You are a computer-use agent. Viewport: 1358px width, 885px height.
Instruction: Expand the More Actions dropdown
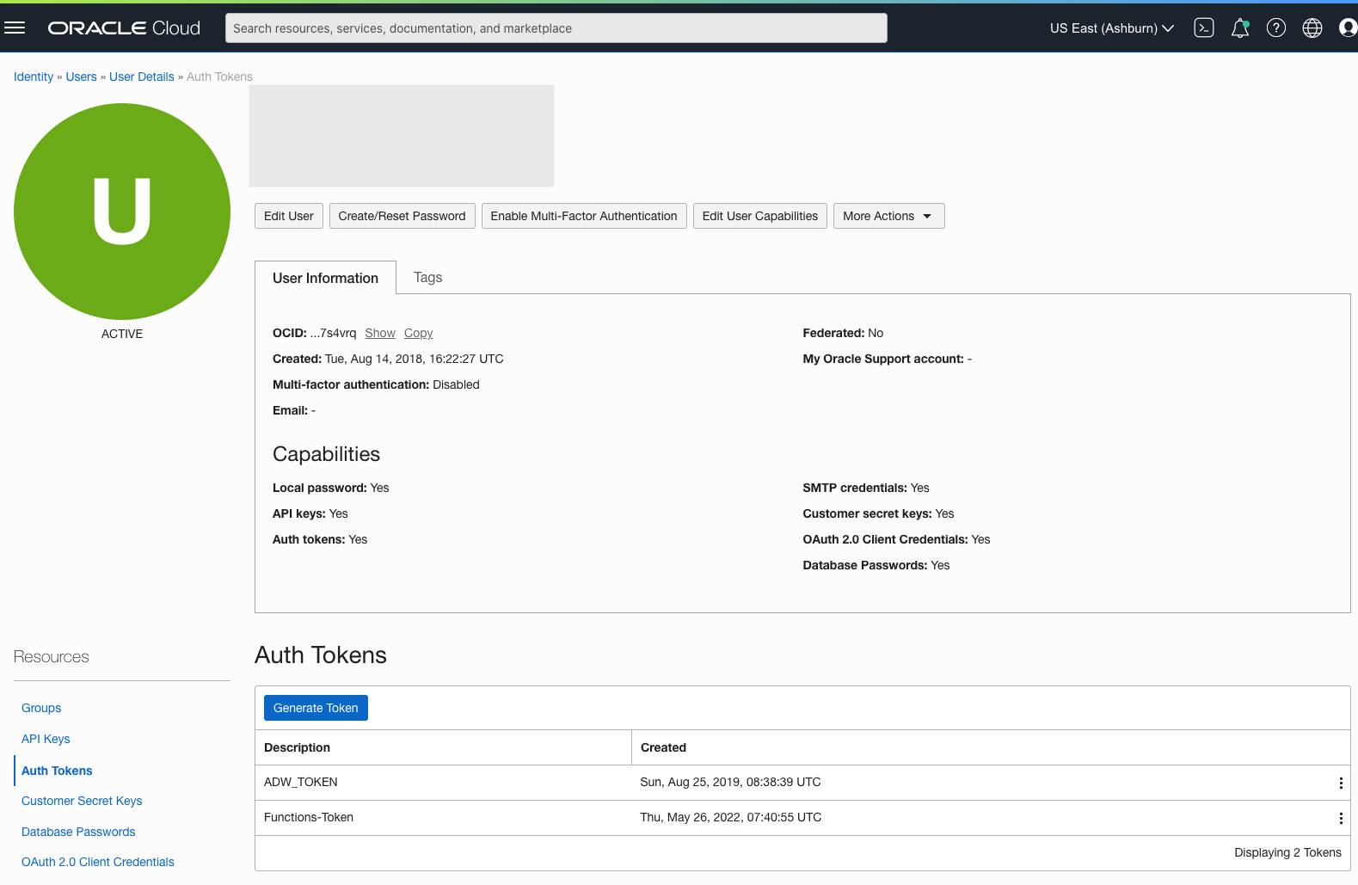coord(888,216)
